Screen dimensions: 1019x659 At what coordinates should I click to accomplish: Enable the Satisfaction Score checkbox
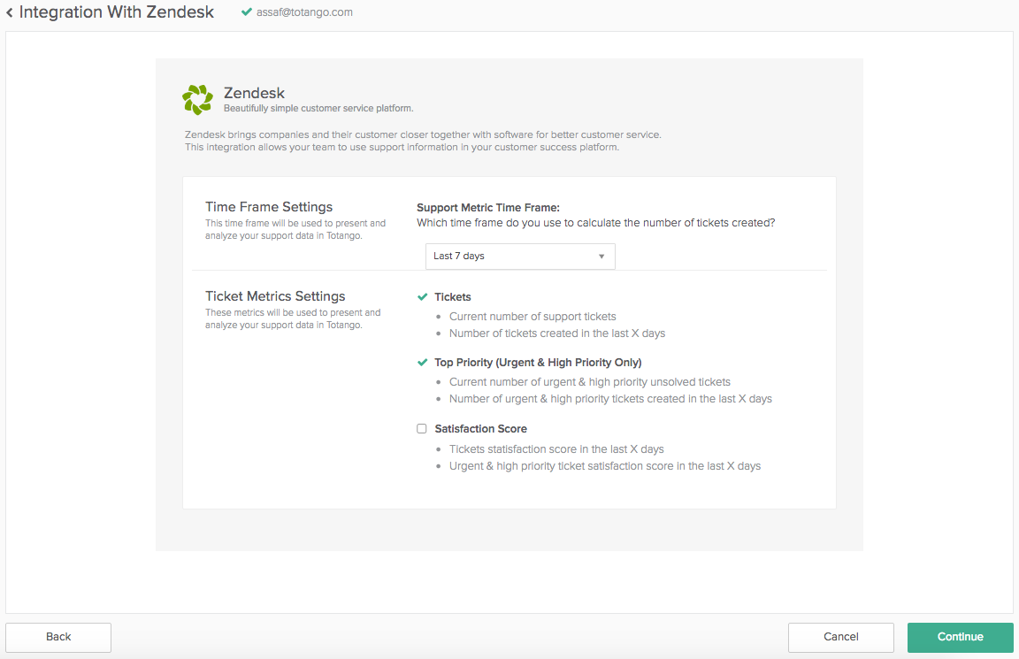click(x=422, y=429)
